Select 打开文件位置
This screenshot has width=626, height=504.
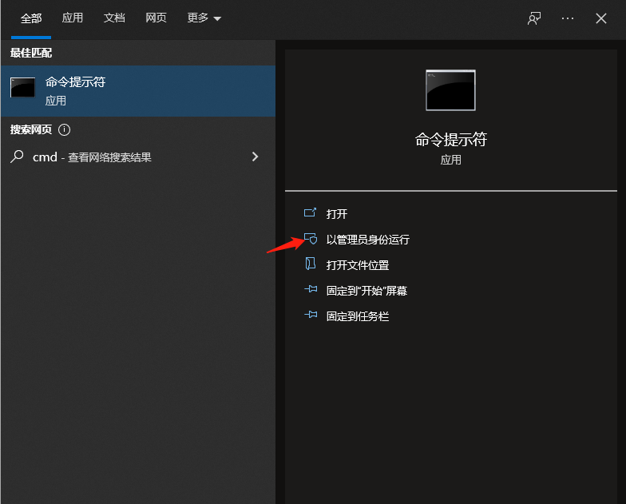[x=358, y=265]
